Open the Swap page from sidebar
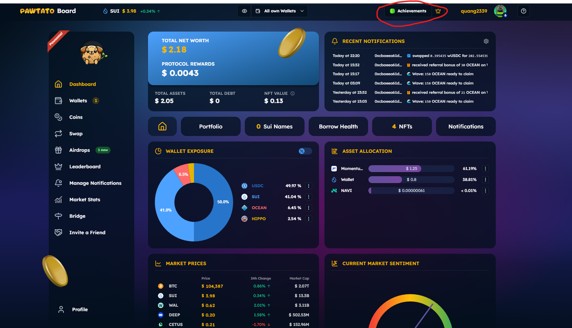 [x=76, y=134]
